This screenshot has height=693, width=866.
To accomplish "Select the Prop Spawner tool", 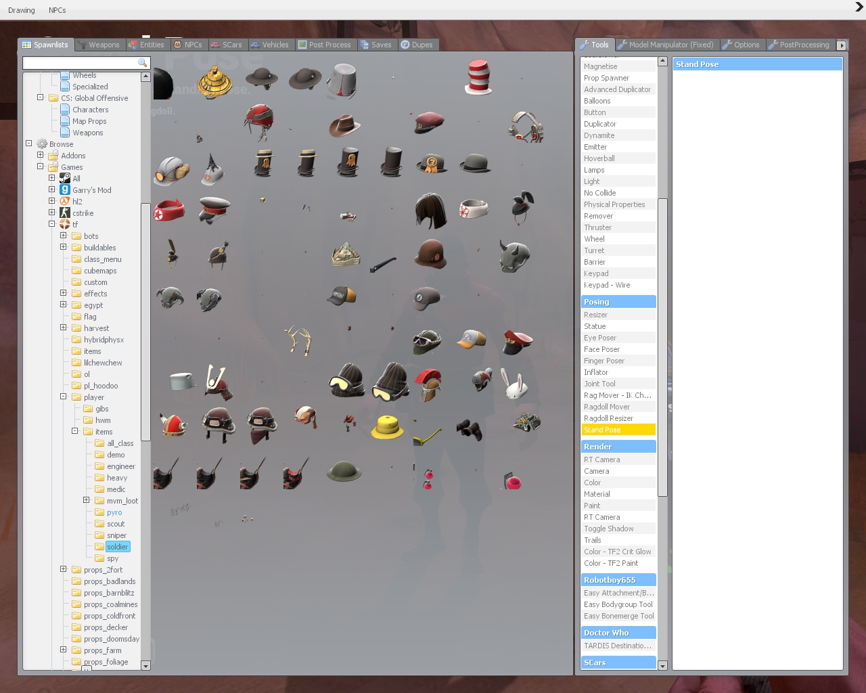I will click(618, 78).
